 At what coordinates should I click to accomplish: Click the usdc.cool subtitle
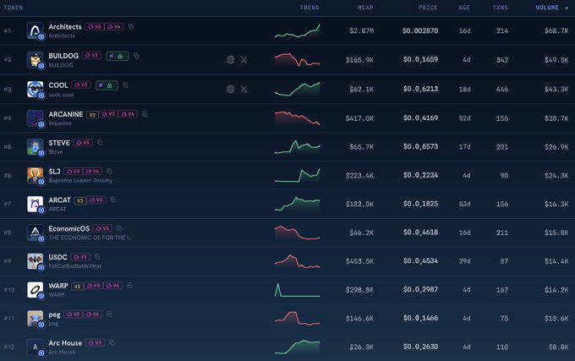pos(61,95)
